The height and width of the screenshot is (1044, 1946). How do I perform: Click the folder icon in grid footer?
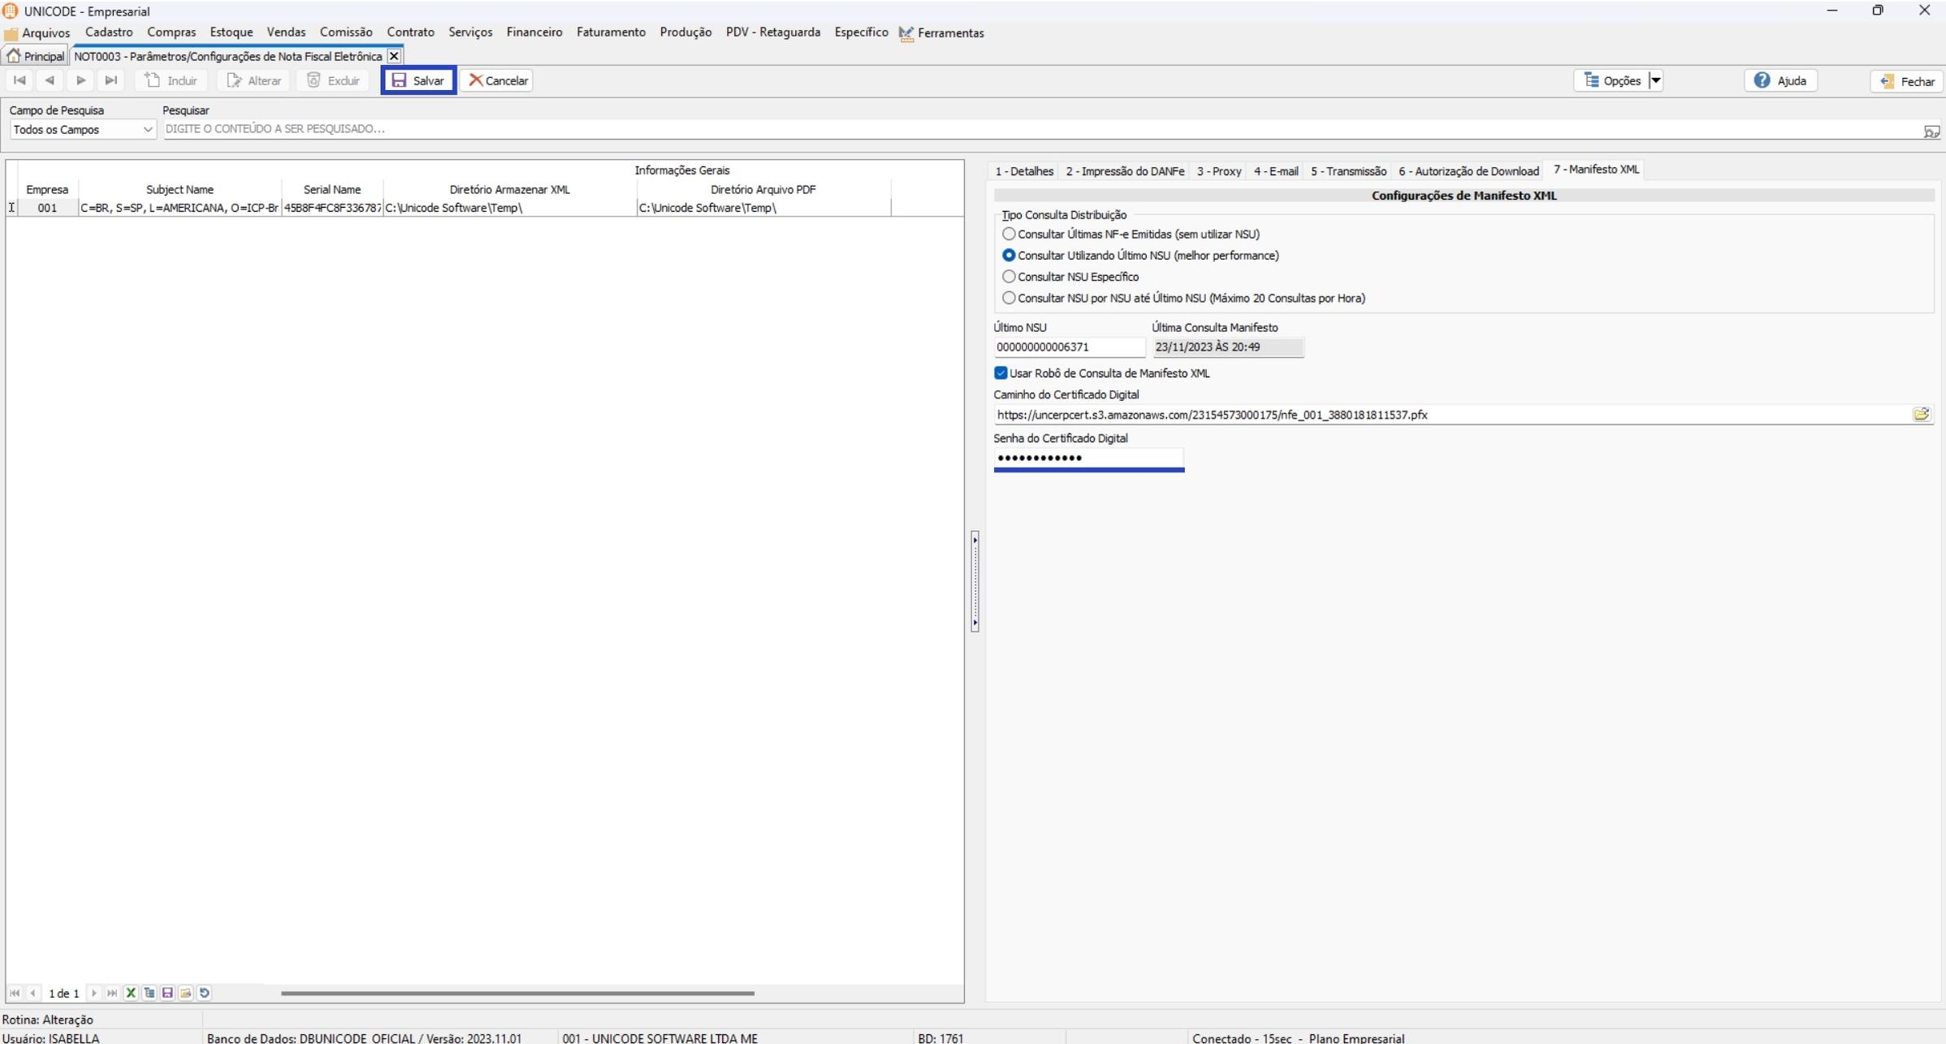pyautogui.click(x=186, y=993)
